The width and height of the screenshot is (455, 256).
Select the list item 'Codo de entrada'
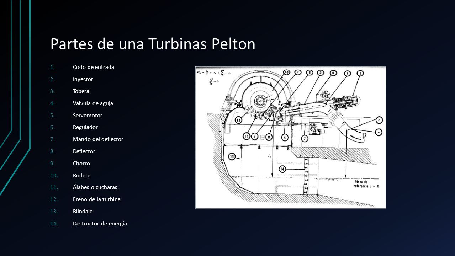[x=94, y=67]
